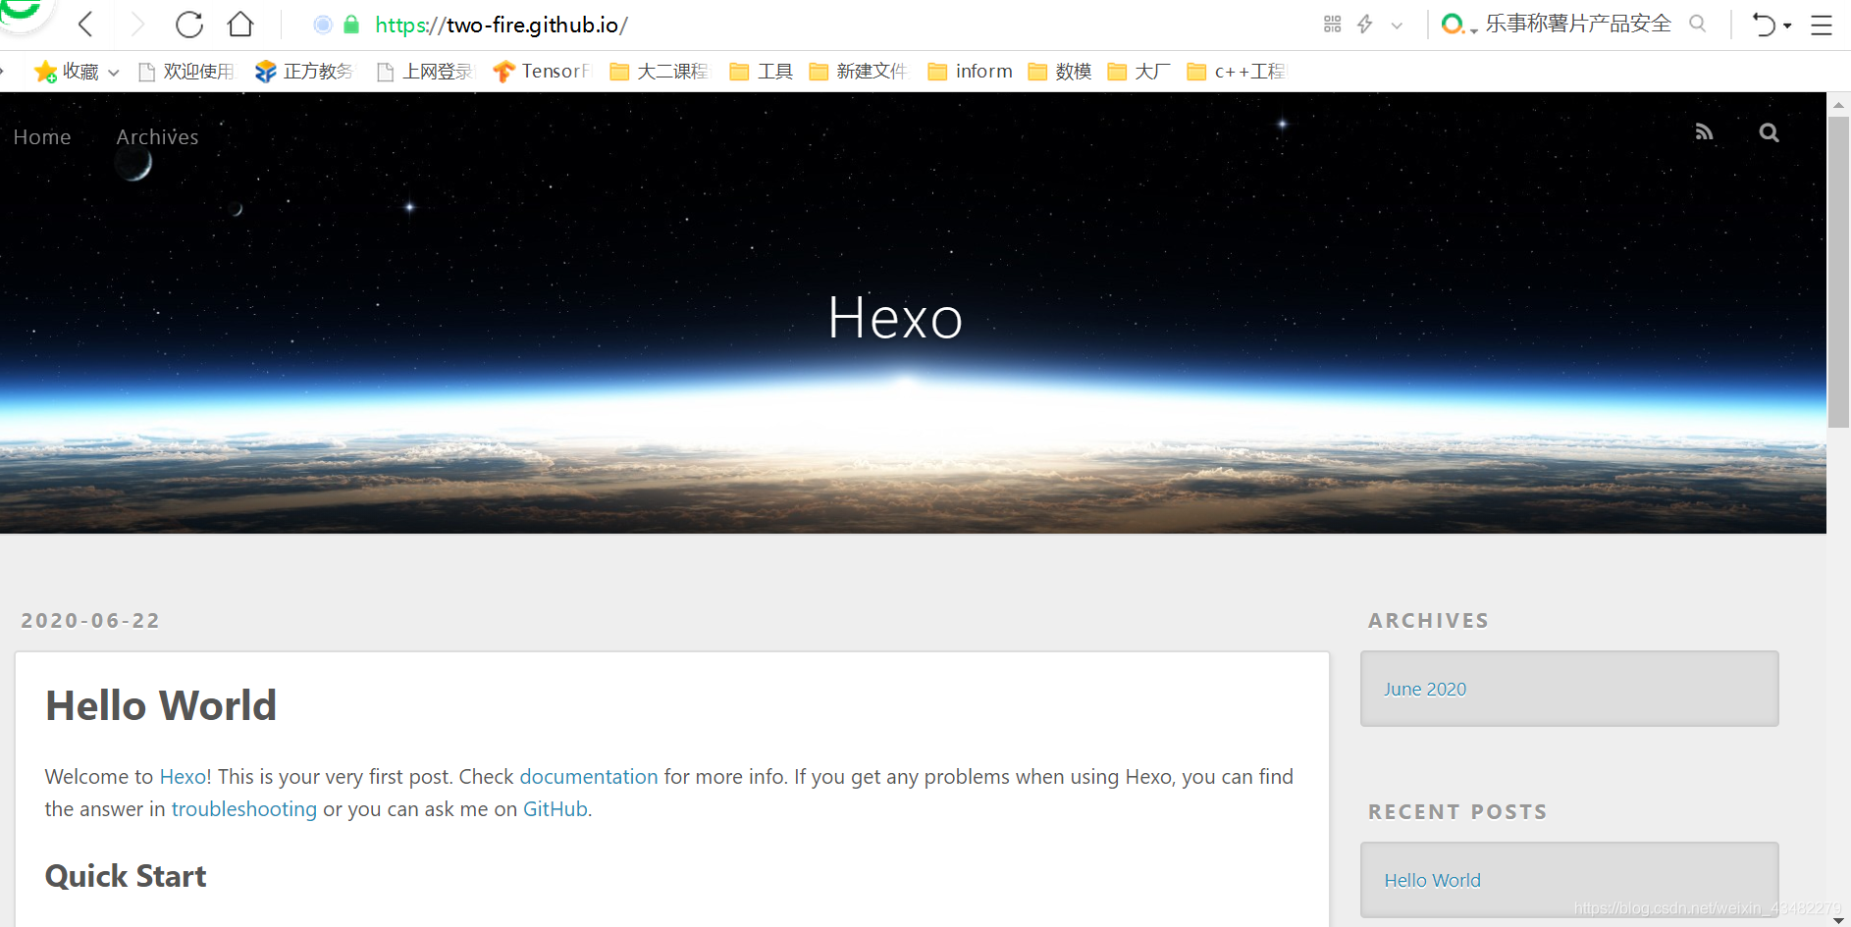
Task: Click the shield icon beside the padlock
Action: pos(322,25)
